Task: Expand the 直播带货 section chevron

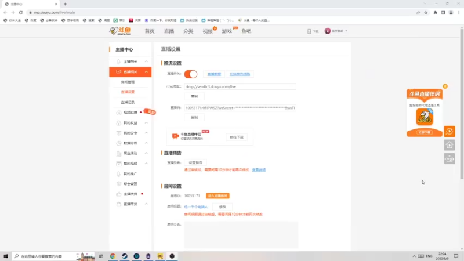Action: [146, 204]
